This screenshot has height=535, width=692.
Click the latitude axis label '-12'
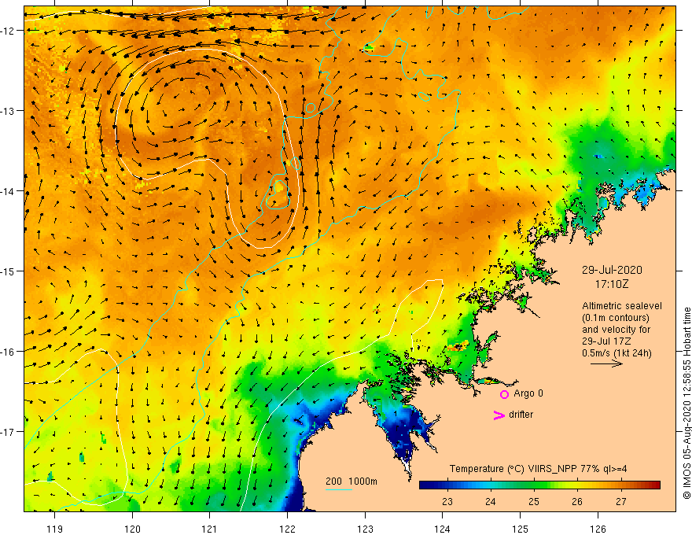pyautogui.click(x=8, y=31)
